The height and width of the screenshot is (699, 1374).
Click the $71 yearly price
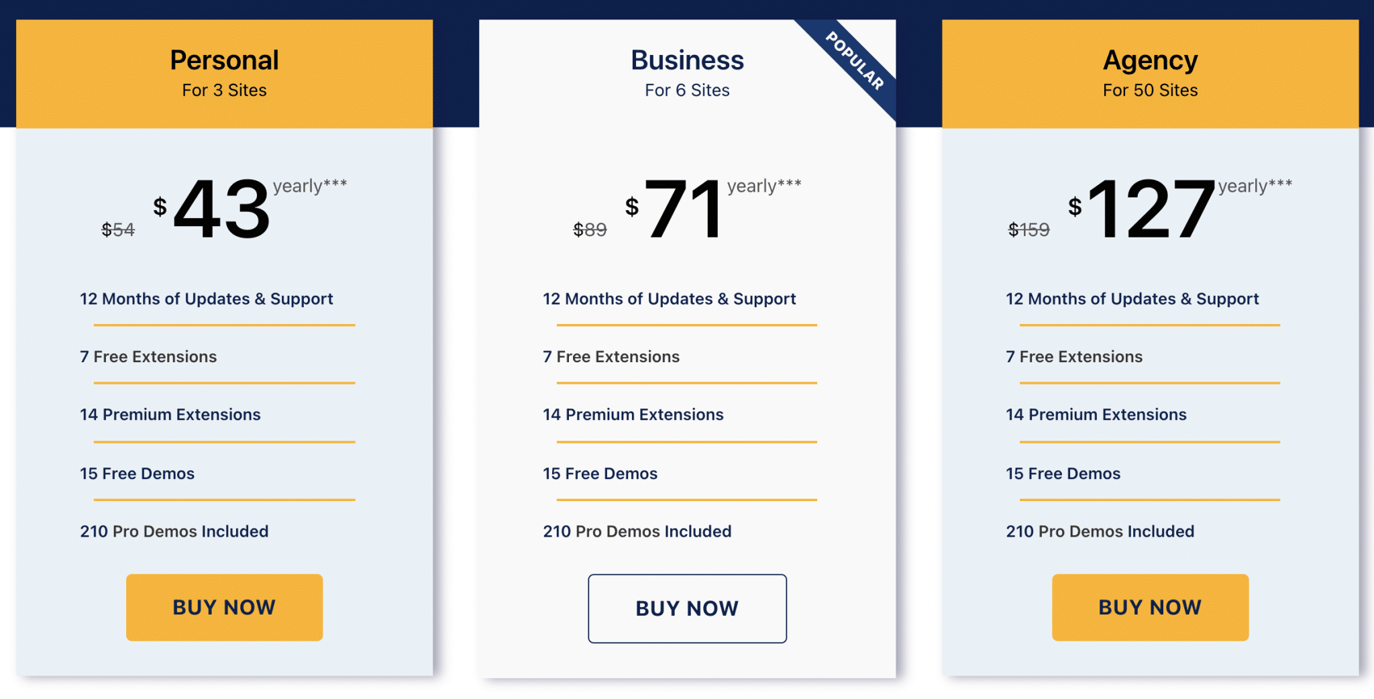684,209
